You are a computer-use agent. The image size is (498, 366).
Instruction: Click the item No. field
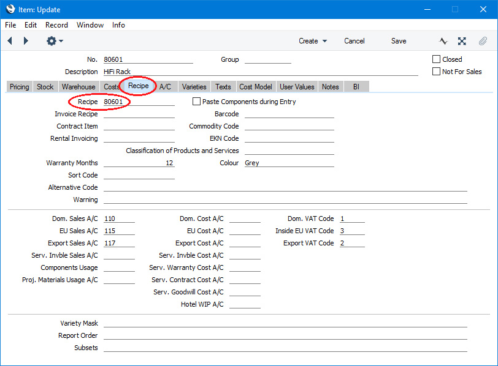coord(148,59)
